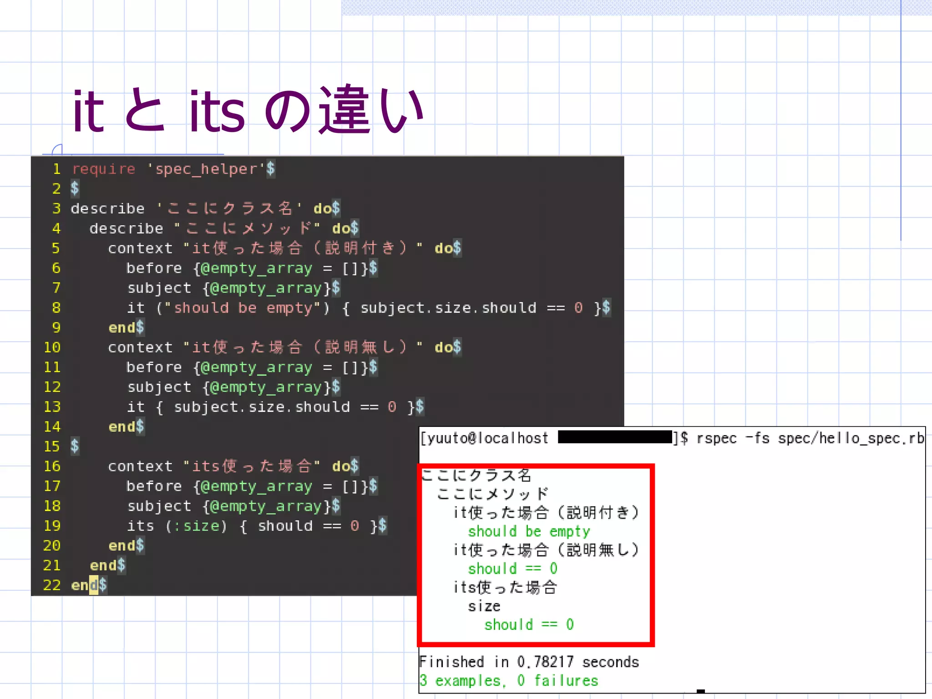Click line 17 'before {@empty_array = []}'

pyautogui.click(x=247, y=486)
